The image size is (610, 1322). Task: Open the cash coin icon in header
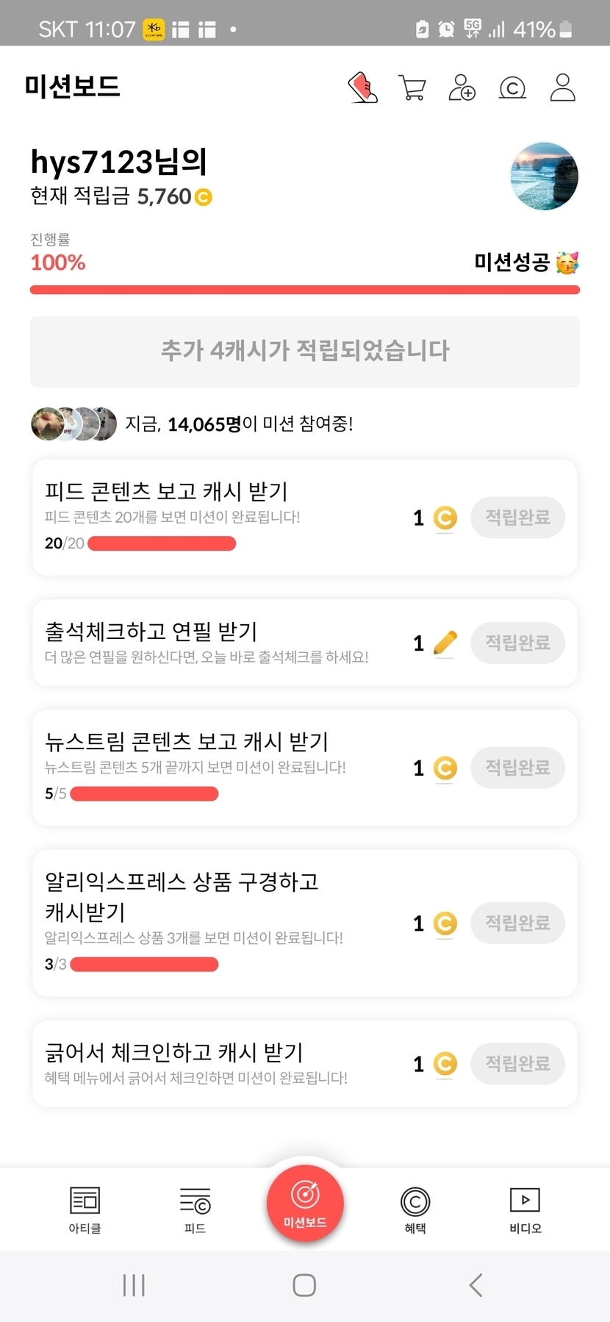coord(512,88)
